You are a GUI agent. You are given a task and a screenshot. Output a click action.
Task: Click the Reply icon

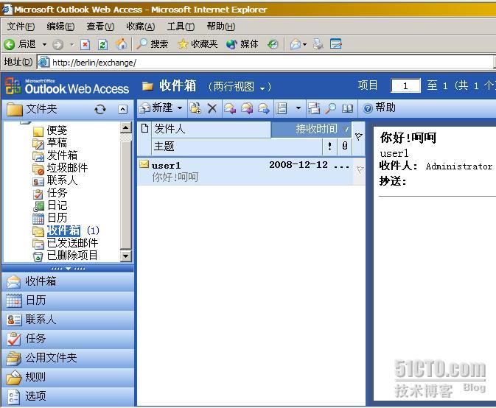point(230,108)
